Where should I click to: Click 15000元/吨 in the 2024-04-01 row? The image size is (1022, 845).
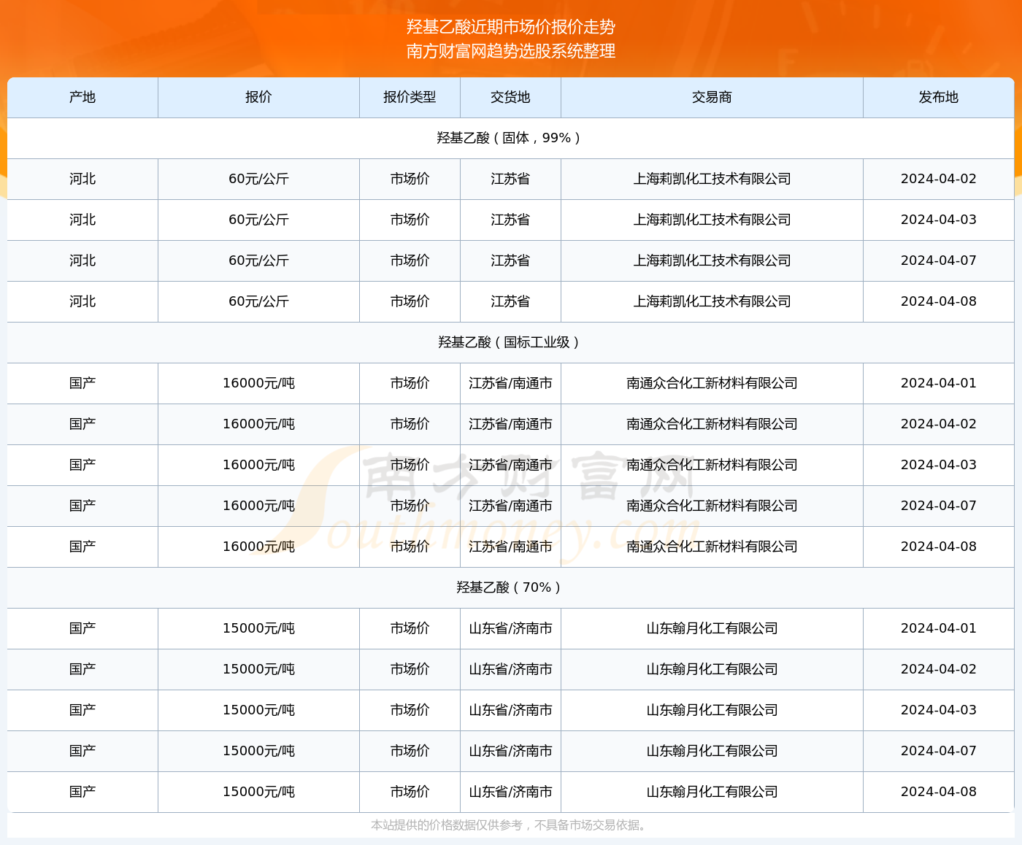tap(258, 628)
